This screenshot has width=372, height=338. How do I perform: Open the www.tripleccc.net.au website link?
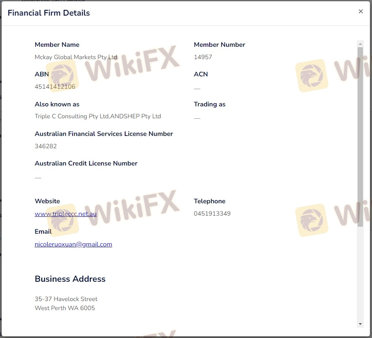coord(66,214)
